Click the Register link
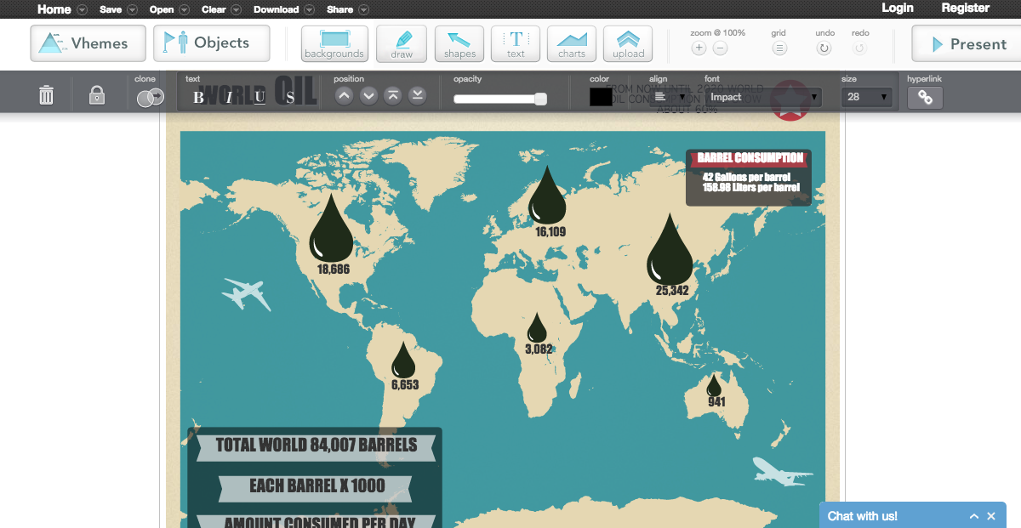Screen dimensions: 1021x528 (966, 8)
